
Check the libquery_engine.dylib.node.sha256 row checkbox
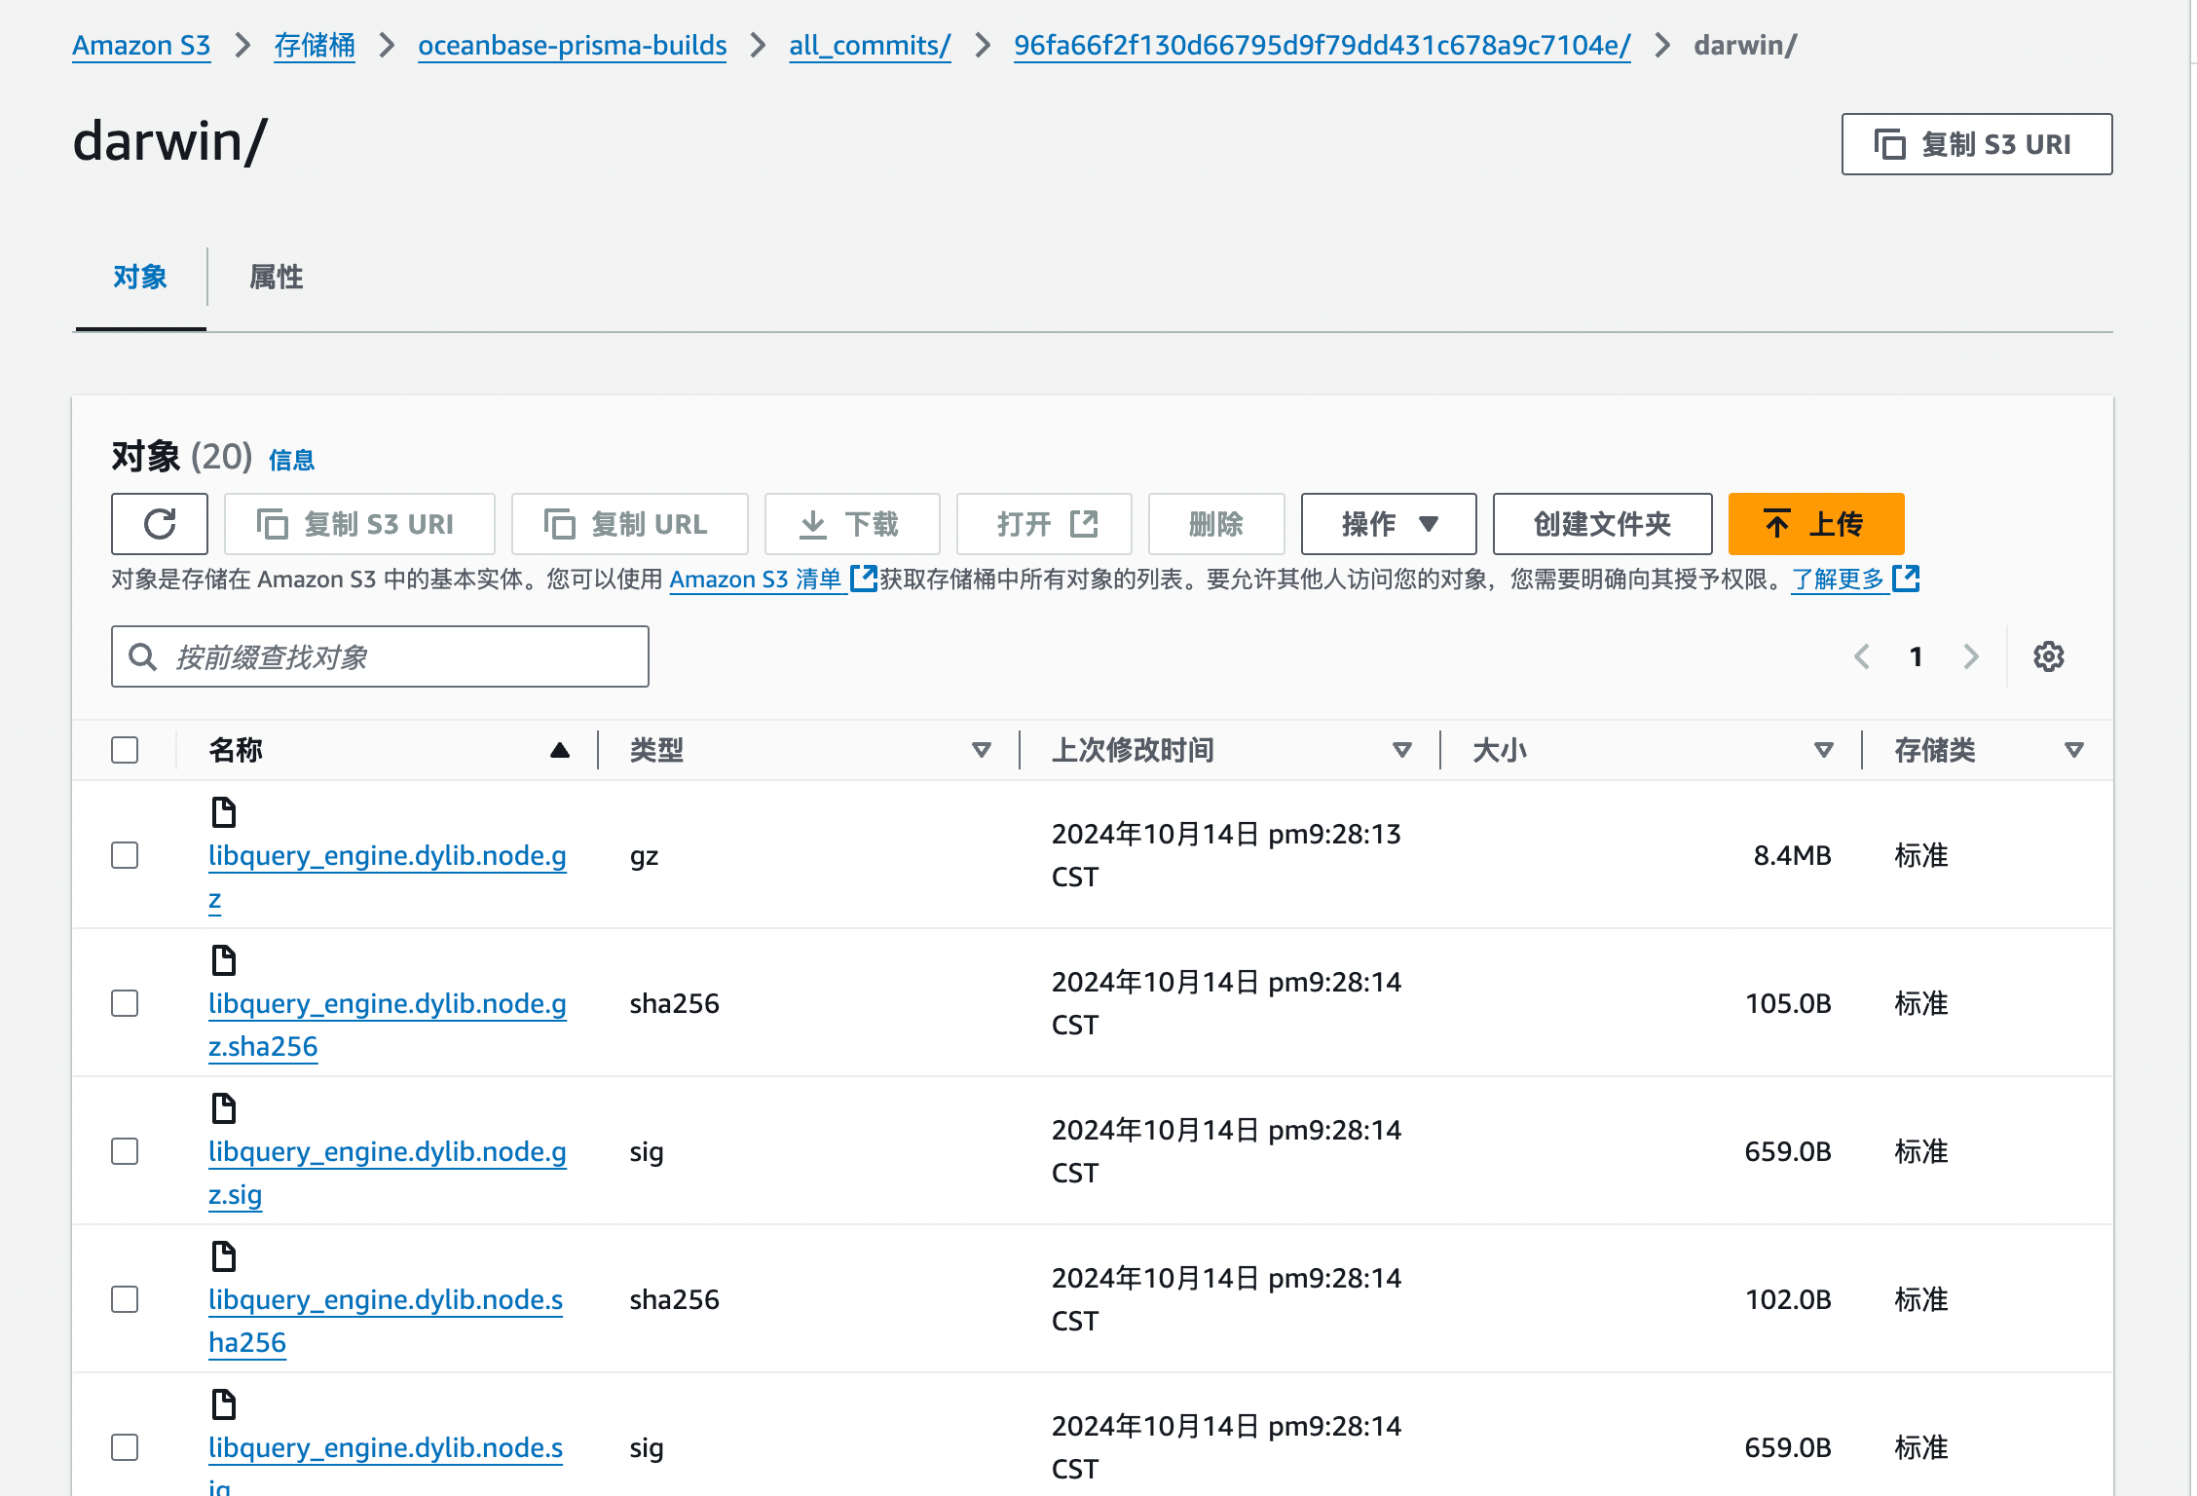pos(125,1299)
